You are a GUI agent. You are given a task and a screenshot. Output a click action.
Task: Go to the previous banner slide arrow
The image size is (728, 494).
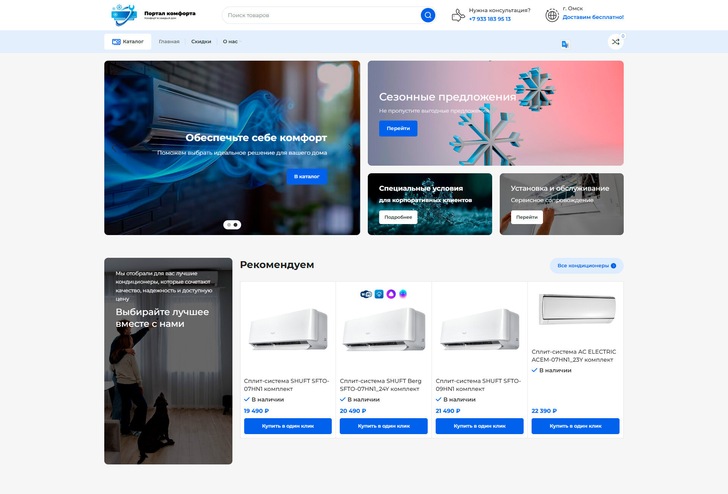(x=114, y=148)
